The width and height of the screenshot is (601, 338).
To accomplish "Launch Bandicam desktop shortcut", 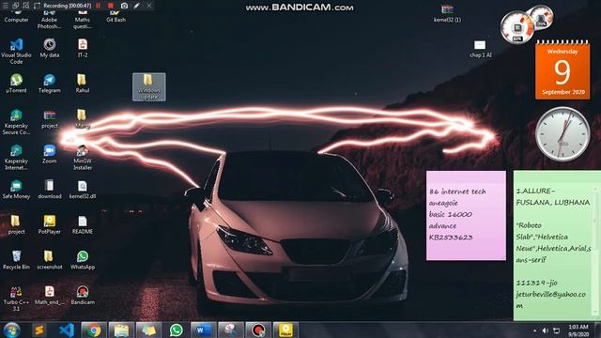I will [x=83, y=295].
